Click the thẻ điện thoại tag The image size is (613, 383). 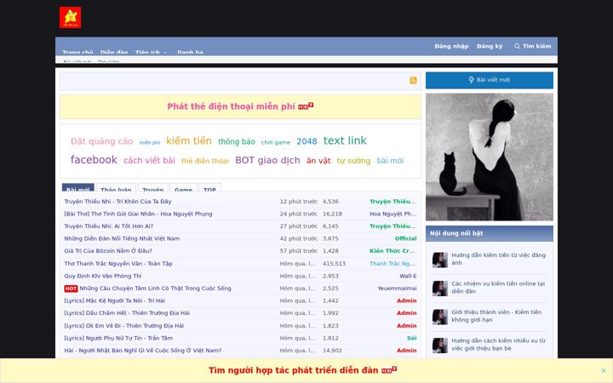click(x=205, y=161)
